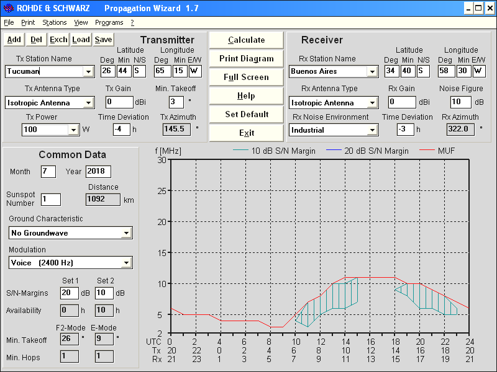497x372 pixels.
Task: Click the Set 1 S/N-Margins field
Action: click(x=70, y=293)
